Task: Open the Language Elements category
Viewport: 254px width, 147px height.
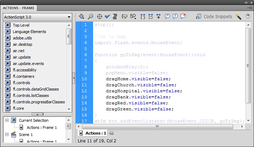Action: [x=29, y=32]
